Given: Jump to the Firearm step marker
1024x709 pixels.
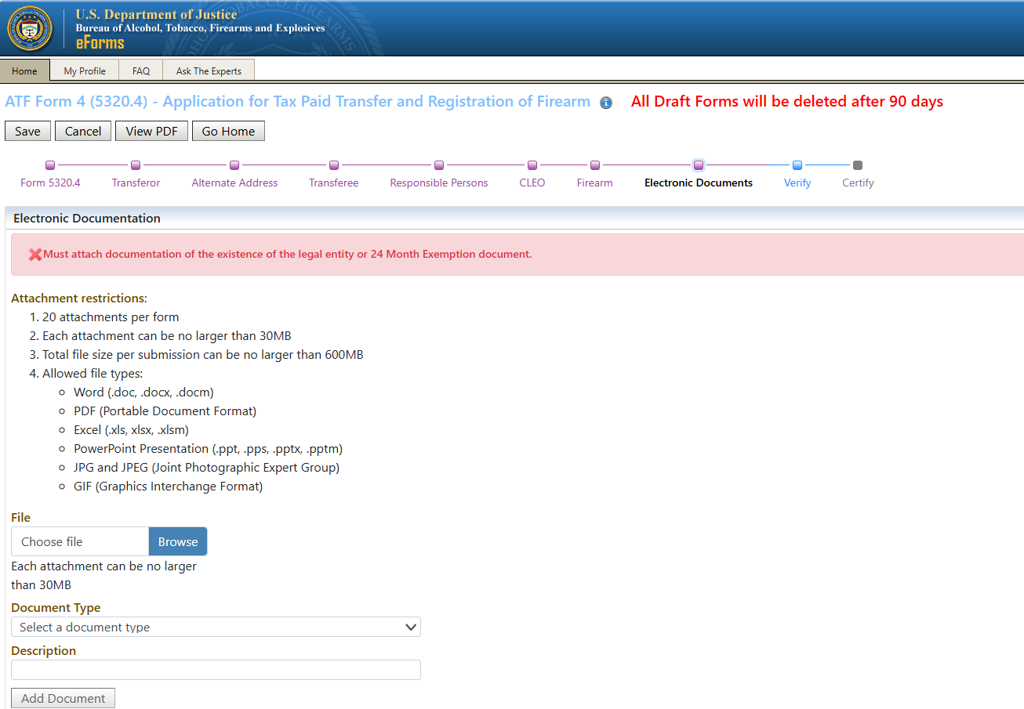Looking at the screenshot, I should pyautogui.click(x=595, y=165).
